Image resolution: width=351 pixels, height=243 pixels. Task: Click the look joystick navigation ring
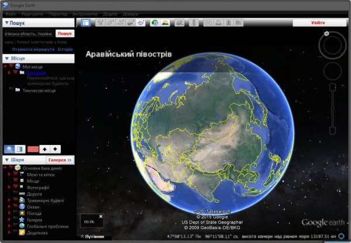332,46
